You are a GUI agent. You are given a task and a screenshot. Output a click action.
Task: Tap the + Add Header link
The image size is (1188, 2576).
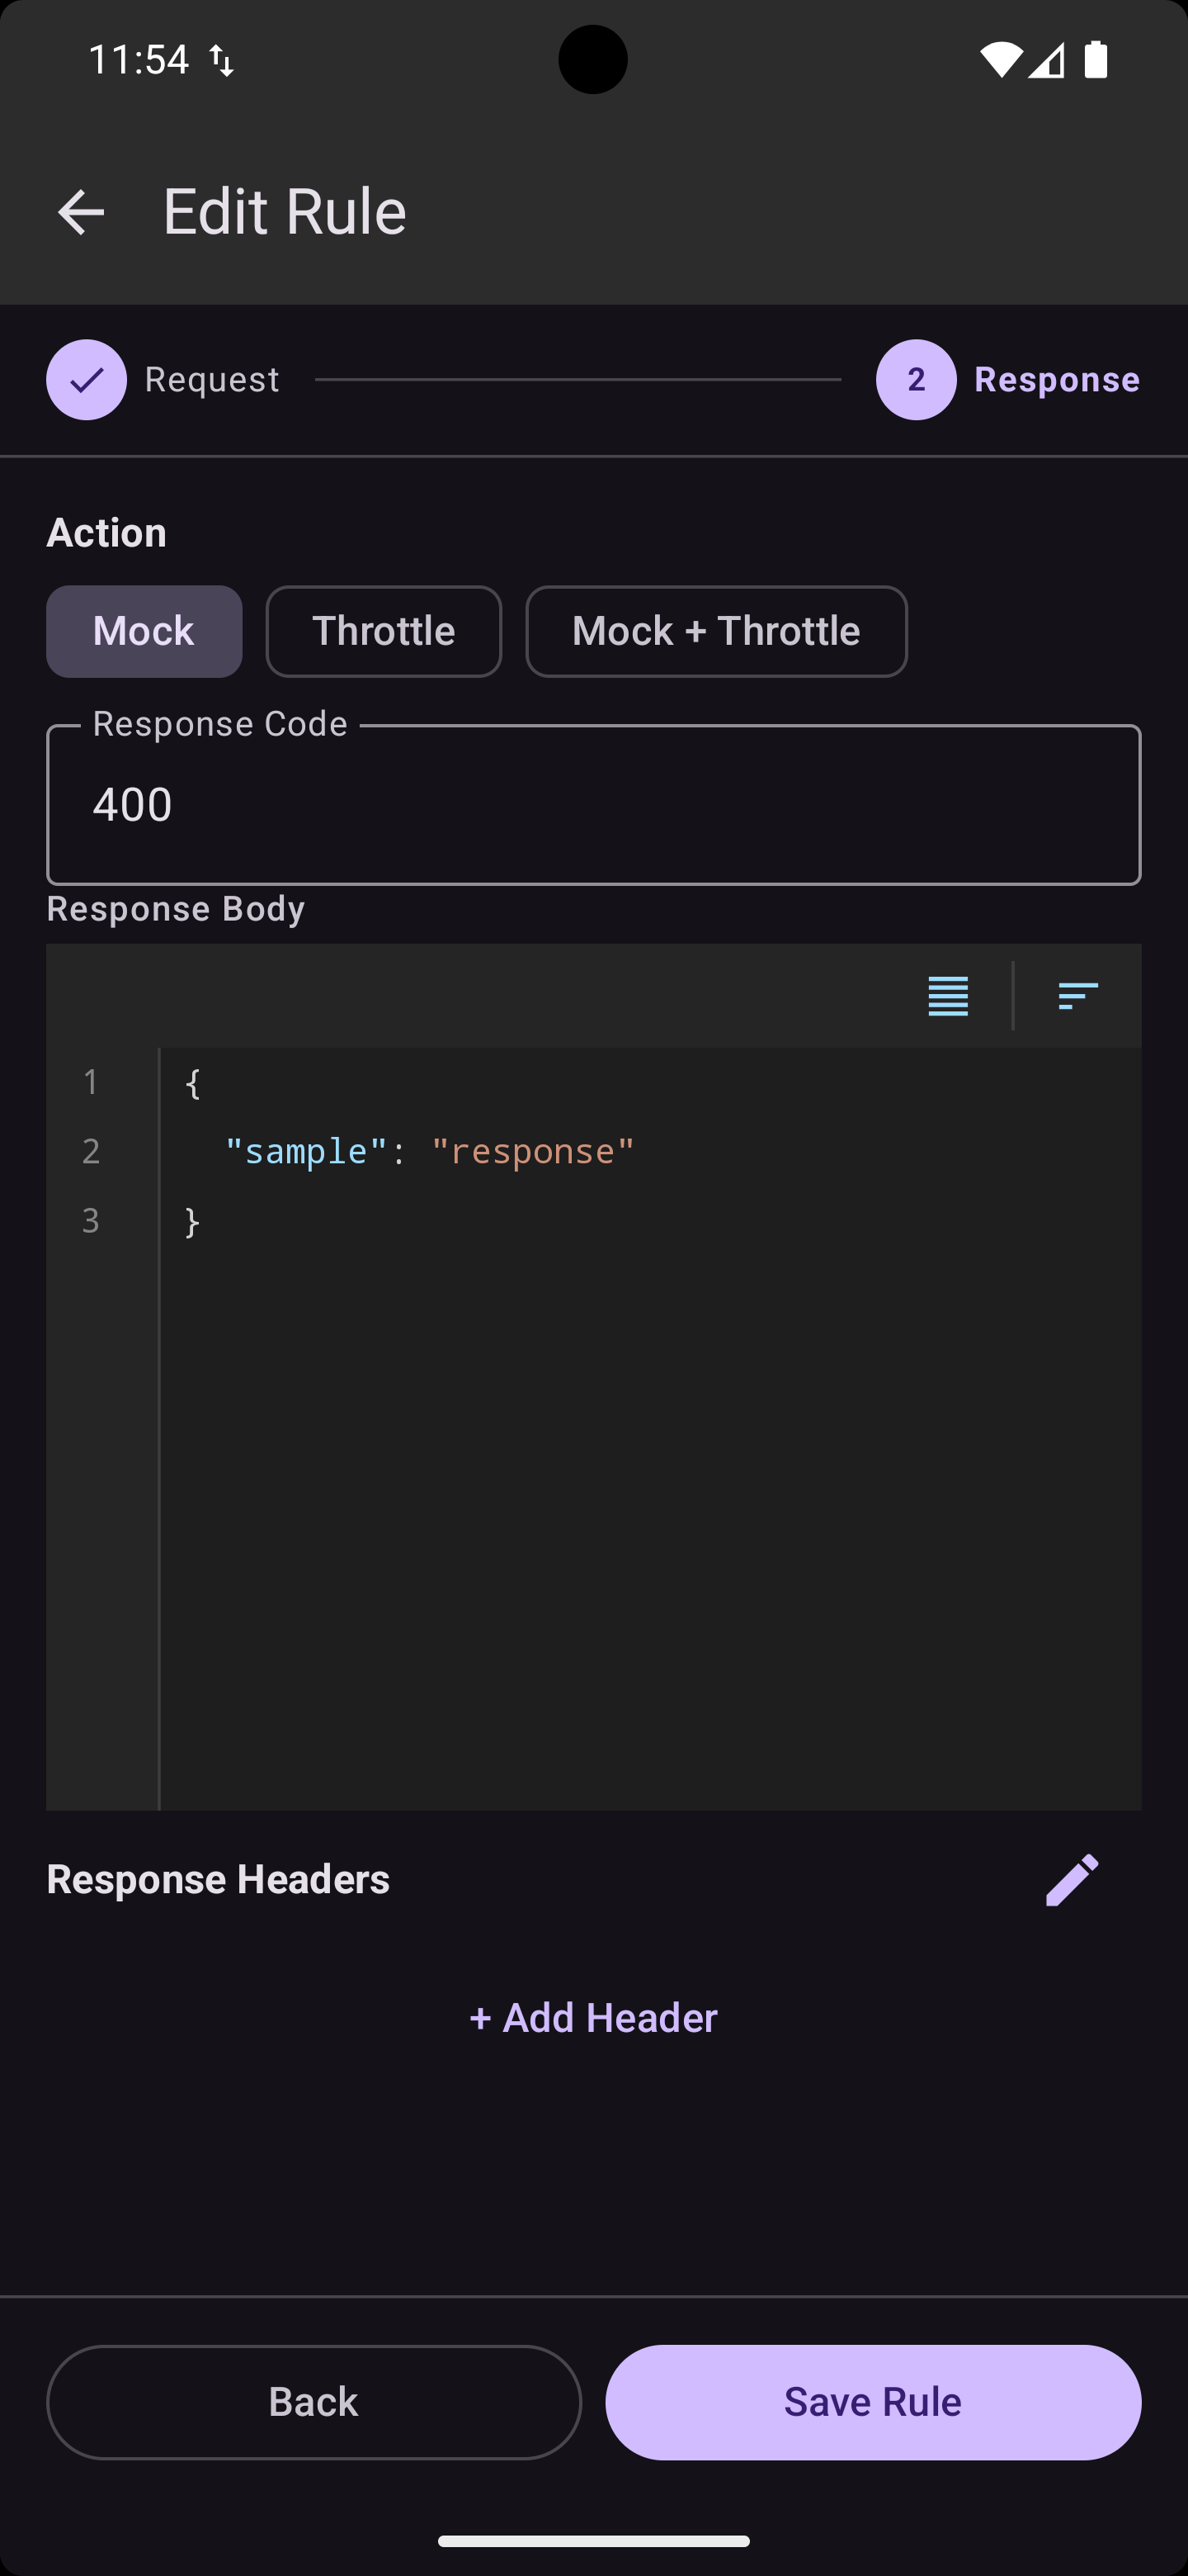coord(593,2018)
